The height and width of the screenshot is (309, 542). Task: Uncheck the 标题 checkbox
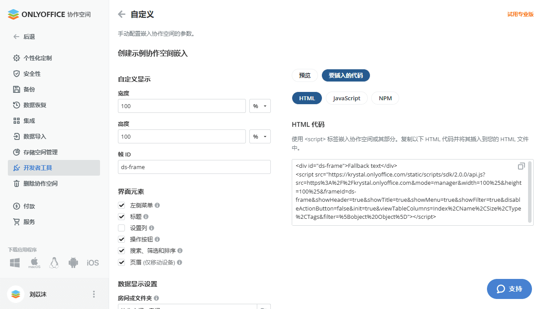[x=121, y=217]
